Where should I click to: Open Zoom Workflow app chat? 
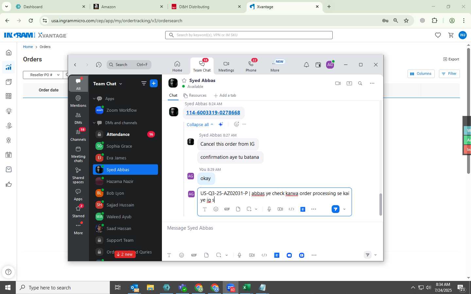coord(125,110)
